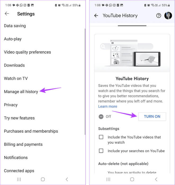Tap home button on Settings phone
175x185 pixels.
point(43,179)
